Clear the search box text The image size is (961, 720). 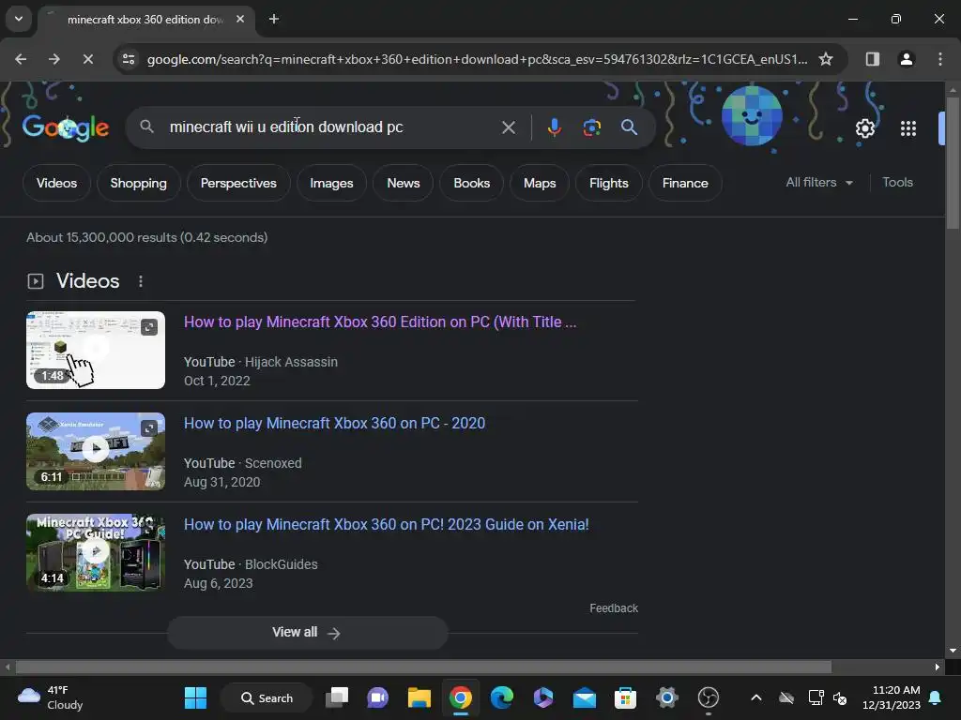coord(508,127)
